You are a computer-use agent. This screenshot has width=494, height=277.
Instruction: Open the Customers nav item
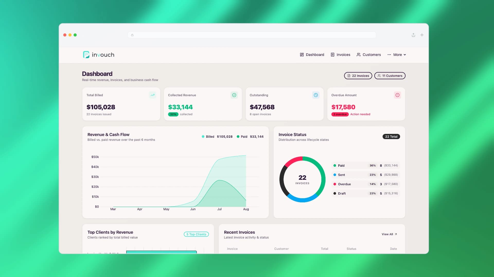(x=369, y=55)
